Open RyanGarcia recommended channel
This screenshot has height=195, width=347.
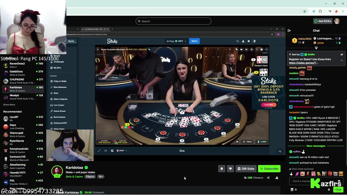tap(23, 142)
